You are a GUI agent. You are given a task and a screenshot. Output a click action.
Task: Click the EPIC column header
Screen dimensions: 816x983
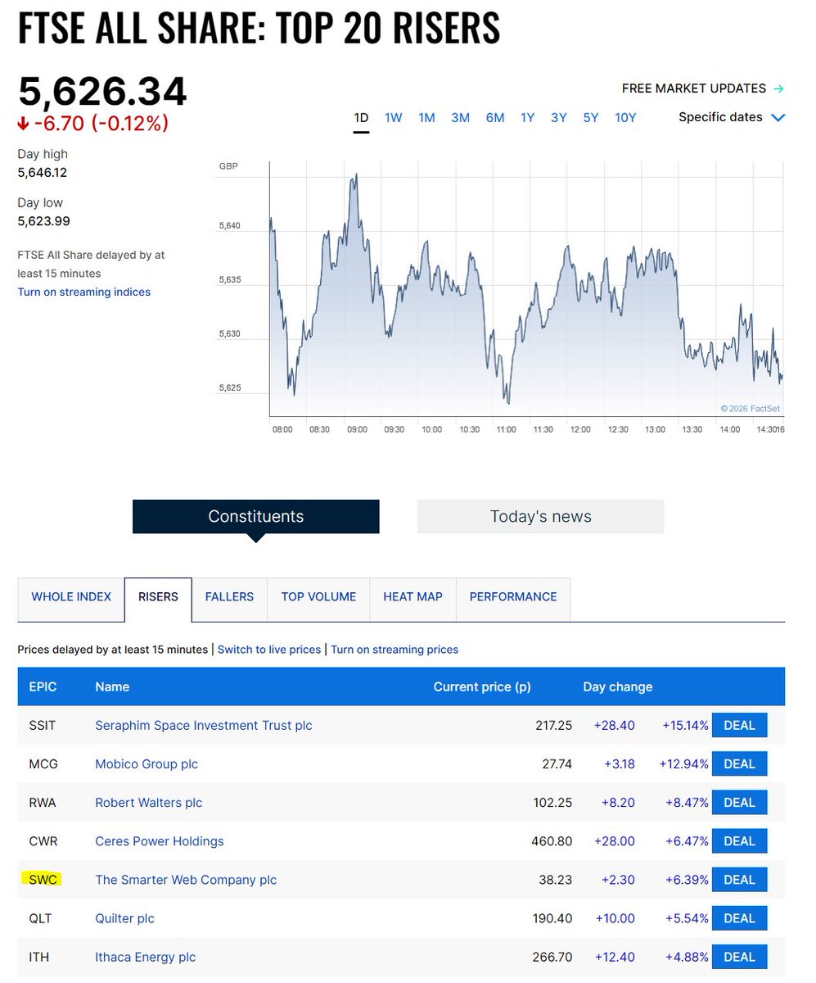point(43,687)
